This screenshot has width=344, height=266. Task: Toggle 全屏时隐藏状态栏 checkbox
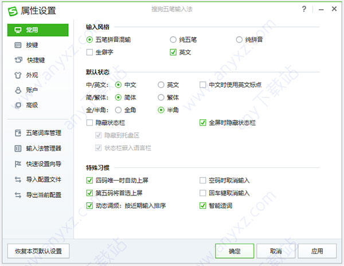[x=203, y=123]
